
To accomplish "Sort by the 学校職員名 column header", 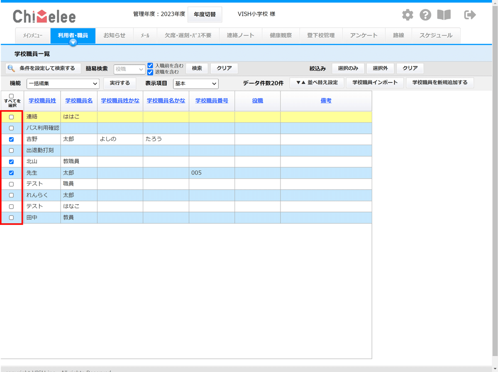I will (79, 101).
